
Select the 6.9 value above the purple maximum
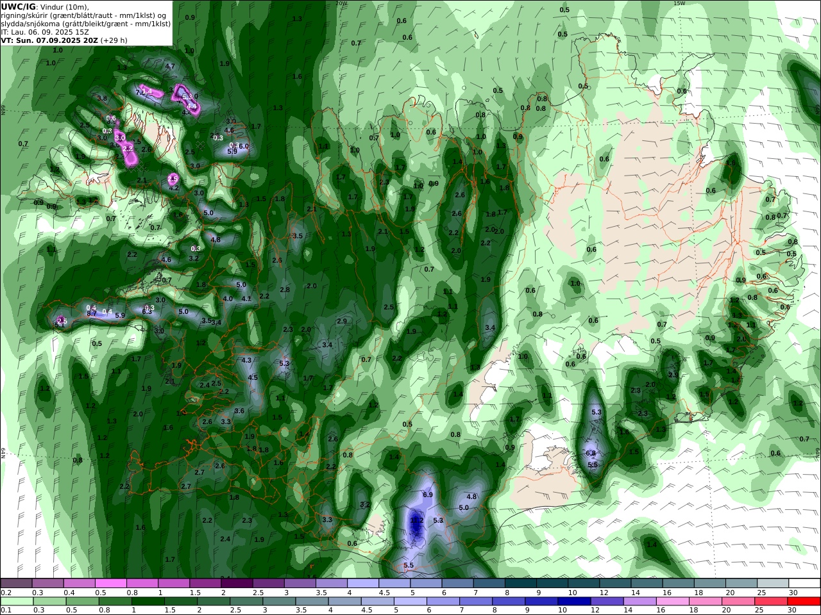point(428,495)
